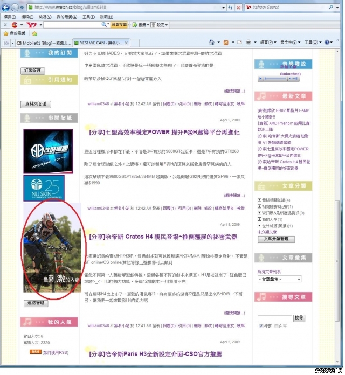
Task: Click the music player progress slider
Action: [275, 79]
